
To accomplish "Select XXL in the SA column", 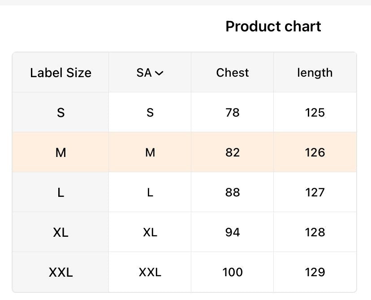I will (150, 272).
